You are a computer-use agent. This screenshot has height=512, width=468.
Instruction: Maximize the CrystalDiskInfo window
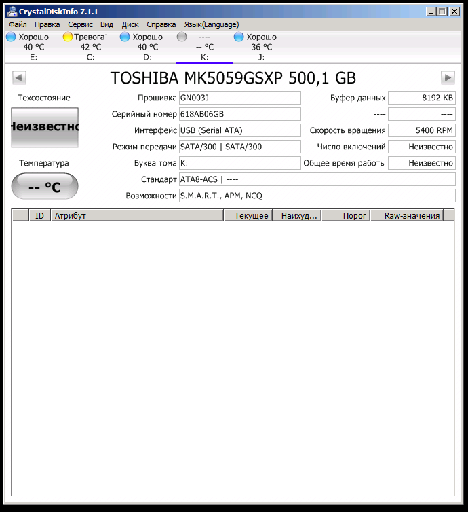(x=442, y=12)
